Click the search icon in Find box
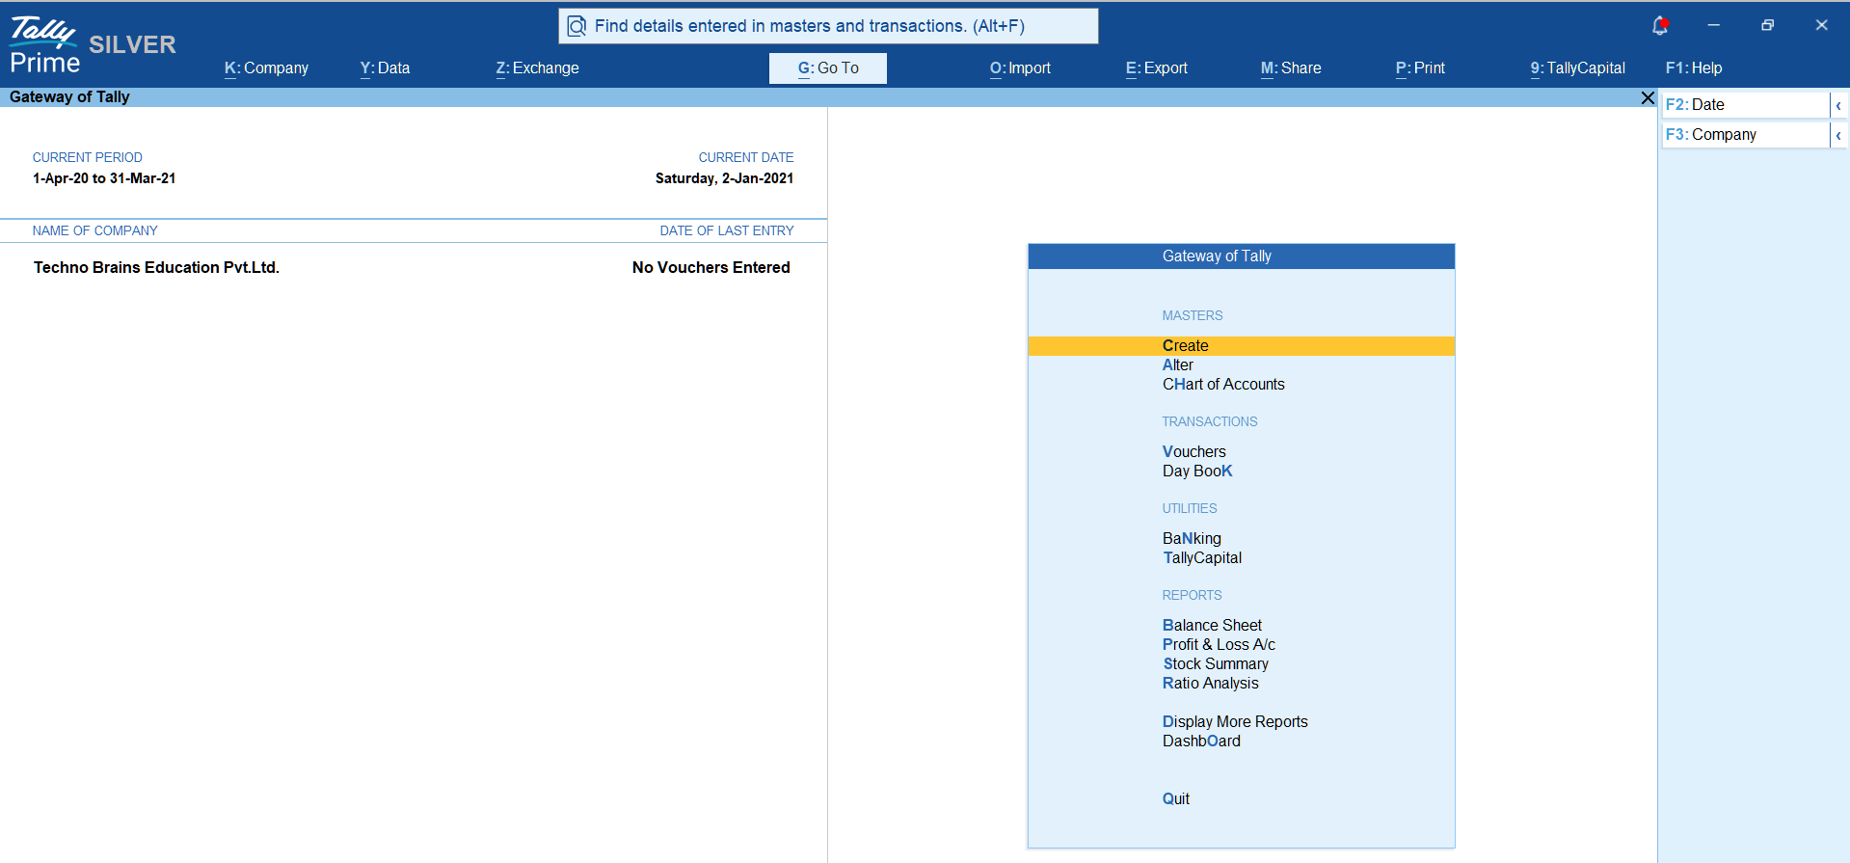This screenshot has height=863, width=1850. [576, 26]
